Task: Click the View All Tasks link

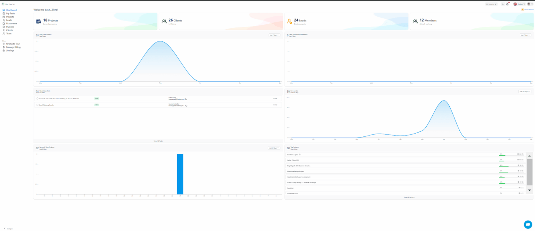Action: point(158,141)
